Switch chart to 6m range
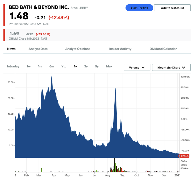The image size is (195, 181). pos(52,66)
